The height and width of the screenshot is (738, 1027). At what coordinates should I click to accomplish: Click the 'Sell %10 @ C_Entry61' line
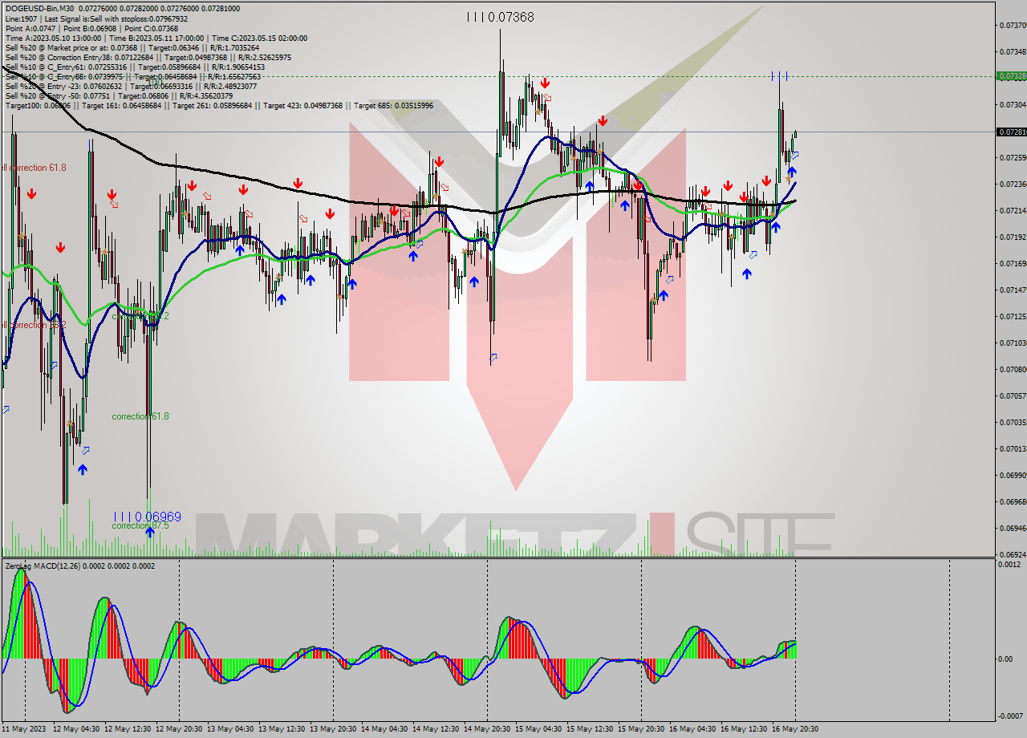coord(133,67)
